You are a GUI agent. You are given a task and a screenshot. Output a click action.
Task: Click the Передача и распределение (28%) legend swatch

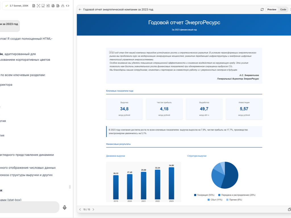(219, 195)
